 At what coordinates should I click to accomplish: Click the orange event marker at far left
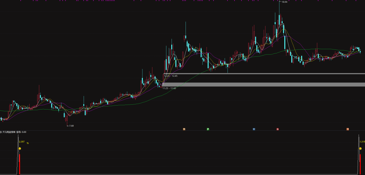[x=184, y=129]
